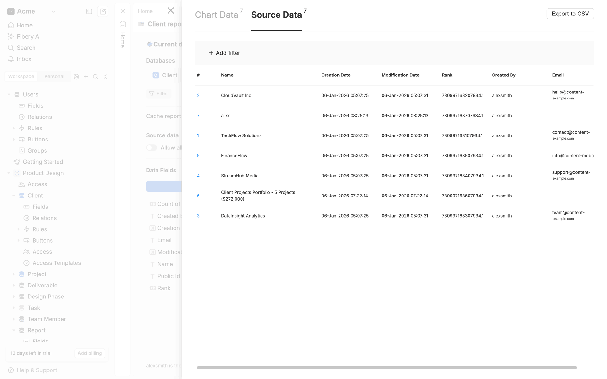
Task: Click the workspace search magnifier icon
Action: click(x=95, y=76)
